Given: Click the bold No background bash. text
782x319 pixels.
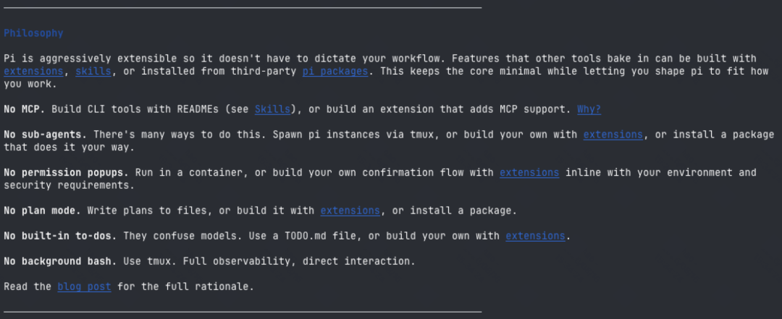Looking at the screenshot, I should tap(60, 261).
